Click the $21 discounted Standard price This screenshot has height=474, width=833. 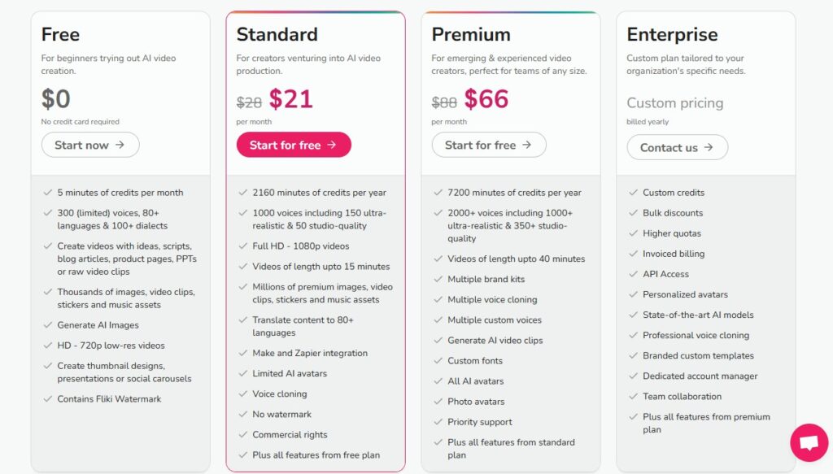291,99
